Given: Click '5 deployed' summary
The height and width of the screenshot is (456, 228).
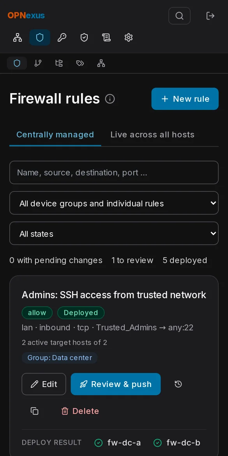Looking at the screenshot, I should 185,260.
